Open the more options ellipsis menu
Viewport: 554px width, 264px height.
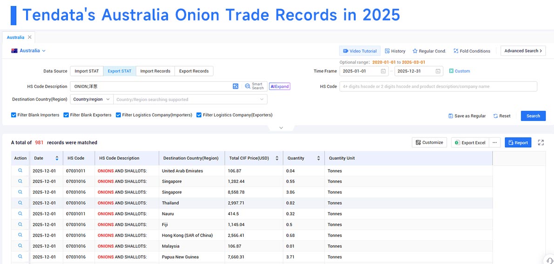pos(494,142)
